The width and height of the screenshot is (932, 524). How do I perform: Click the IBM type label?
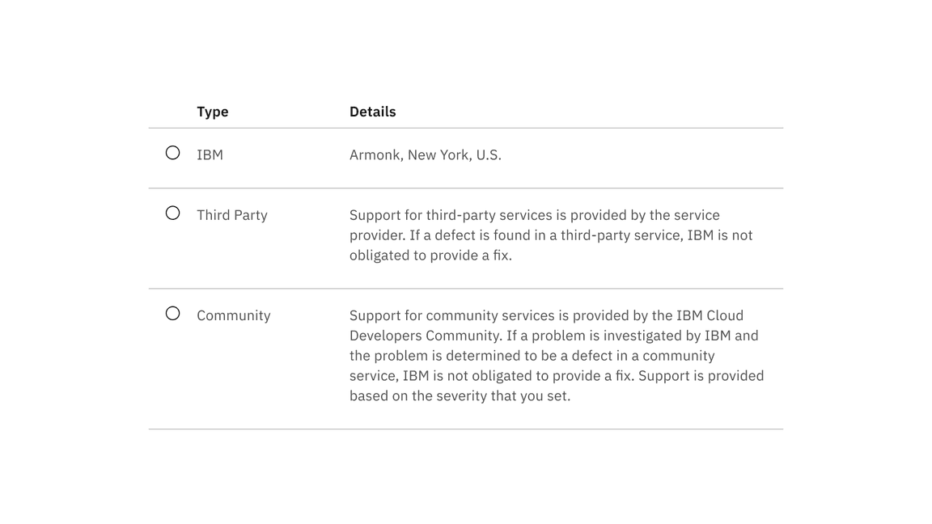210,155
